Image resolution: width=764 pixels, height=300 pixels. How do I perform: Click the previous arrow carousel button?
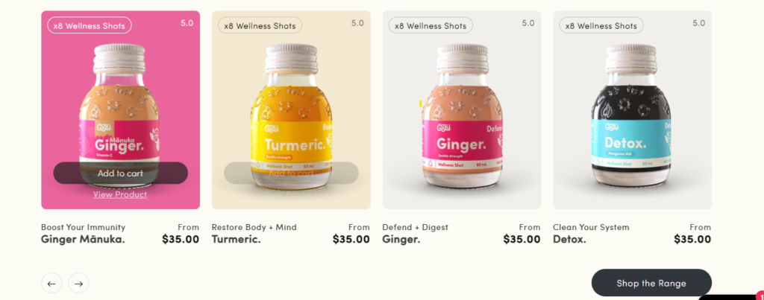point(51,283)
